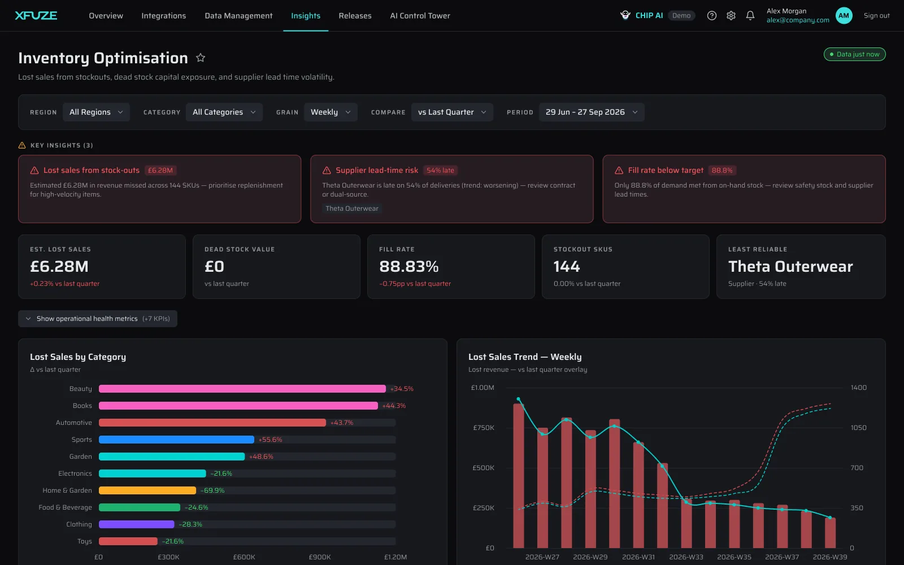
Task: Click the 2026-W27 trend bar
Action: tap(542, 488)
